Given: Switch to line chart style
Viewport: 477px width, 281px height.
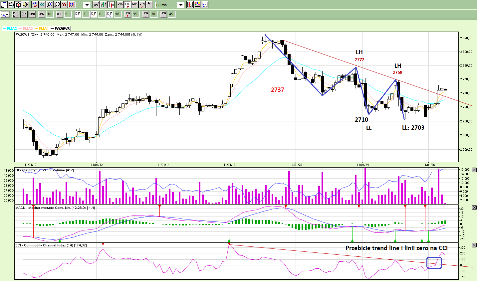Looking at the screenshot, I should (x=96, y=5).
